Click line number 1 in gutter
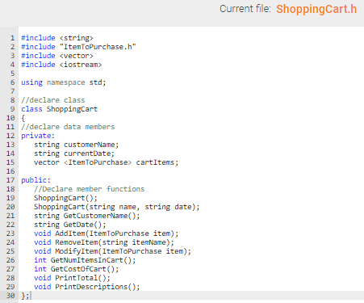 click(12, 38)
